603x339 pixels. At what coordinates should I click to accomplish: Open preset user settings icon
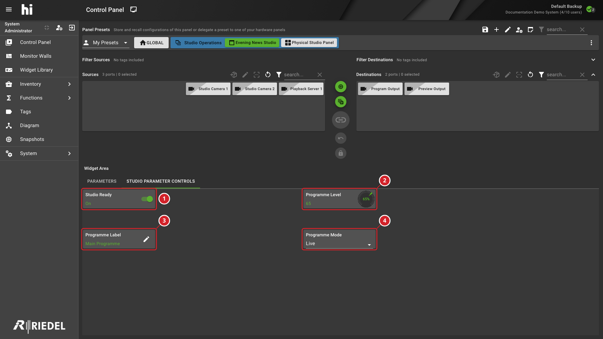519,30
